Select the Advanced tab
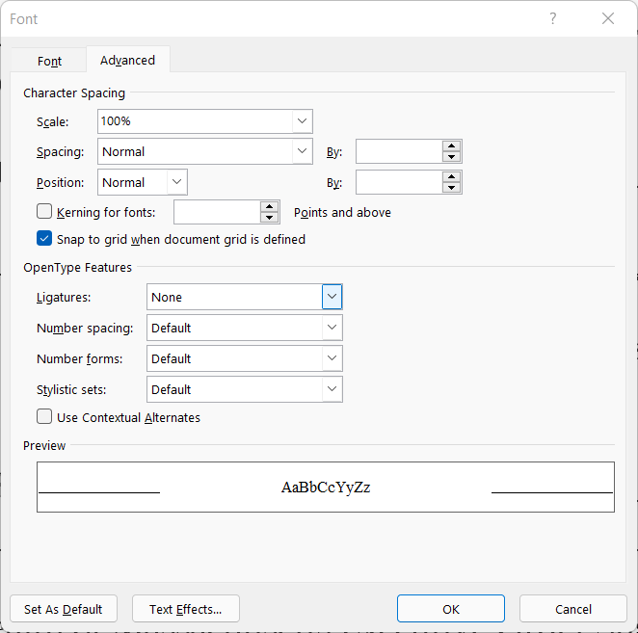The height and width of the screenshot is (633, 638). tap(128, 60)
